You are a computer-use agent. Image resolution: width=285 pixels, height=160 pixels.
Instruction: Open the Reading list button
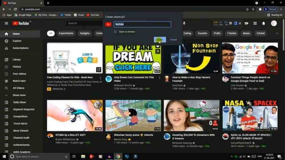pos(275,15)
